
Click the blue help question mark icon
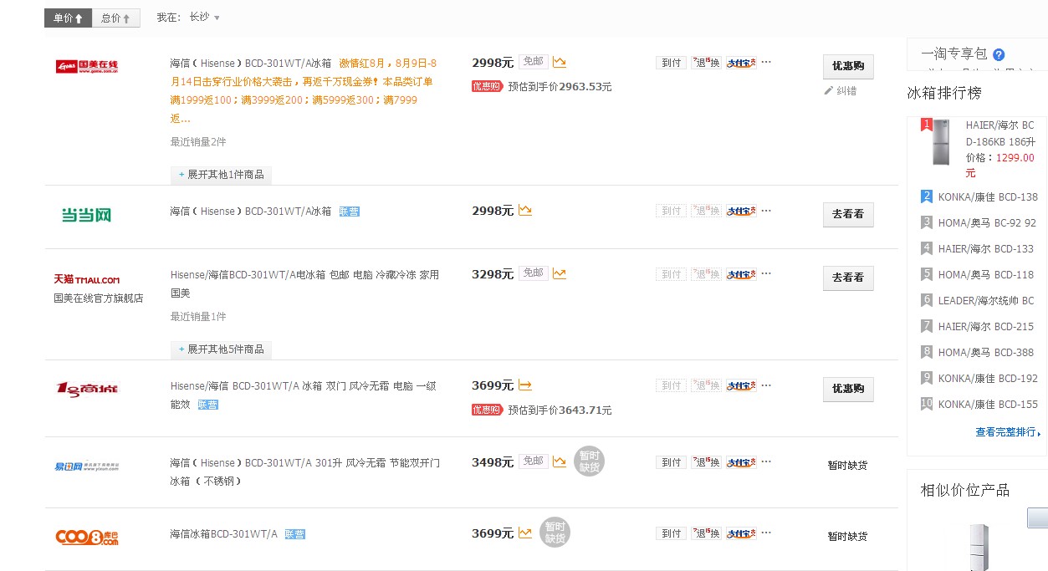tap(999, 54)
